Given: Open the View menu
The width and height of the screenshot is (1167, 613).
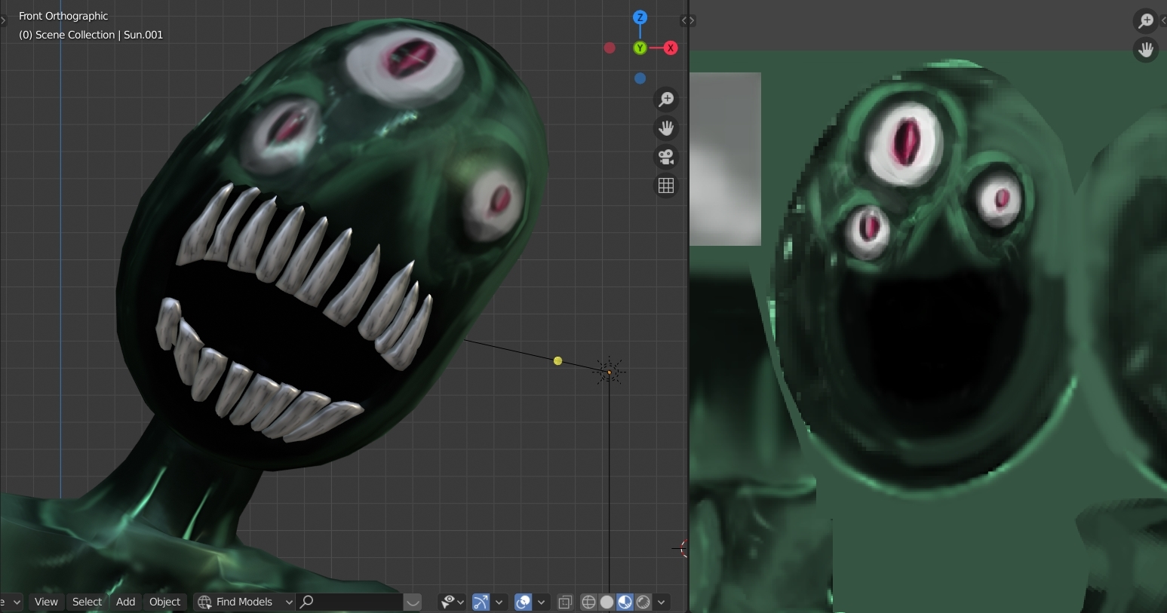Looking at the screenshot, I should (x=46, y=602).
